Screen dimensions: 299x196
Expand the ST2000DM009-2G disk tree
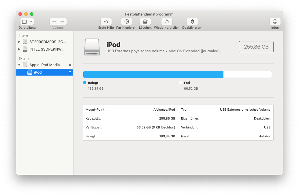click(19, 42)
